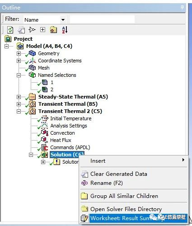192x226 pixels.
Task: Select the Heat Flux tree item
Action: pyautogui.click(x=61, y=140)
